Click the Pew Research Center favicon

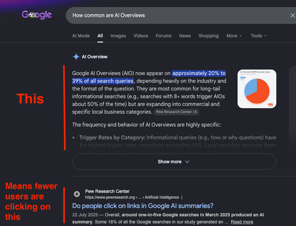(77, 194)
